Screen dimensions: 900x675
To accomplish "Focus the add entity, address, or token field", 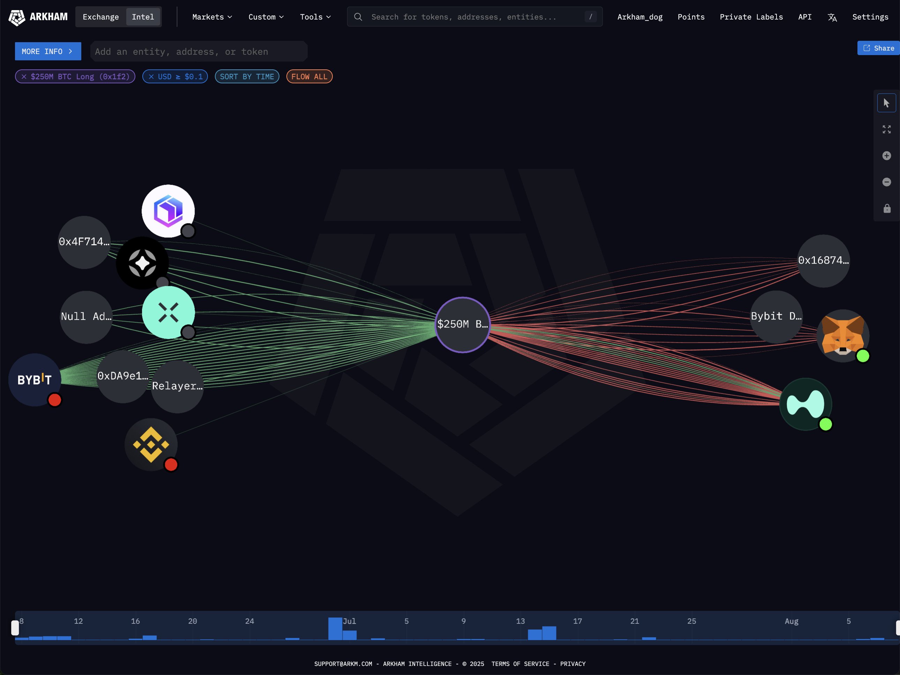I will tap(199, 51).
